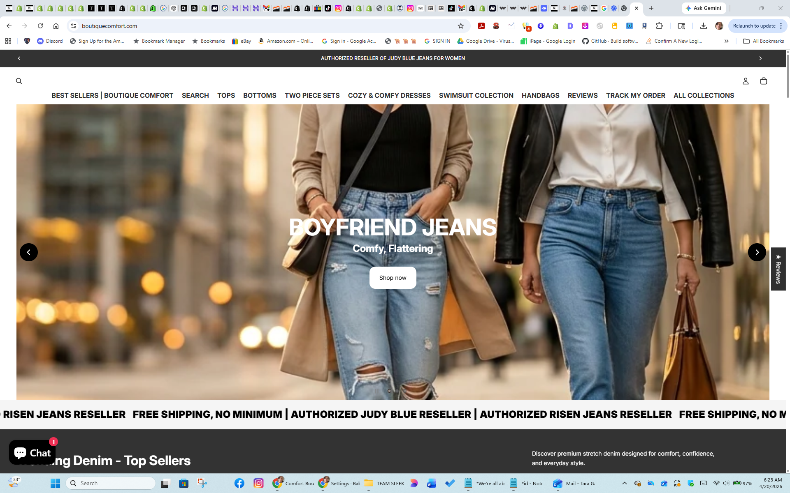Viewport: 790px width, 493px height.
Task: Open the Chrome extensions puzzle icon
Action: (660, 26)
